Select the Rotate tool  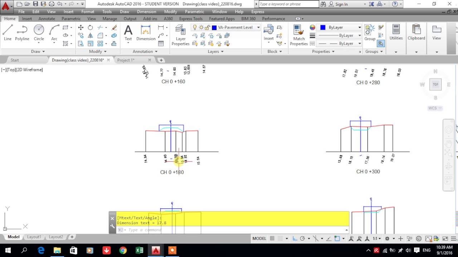point(90,27)
